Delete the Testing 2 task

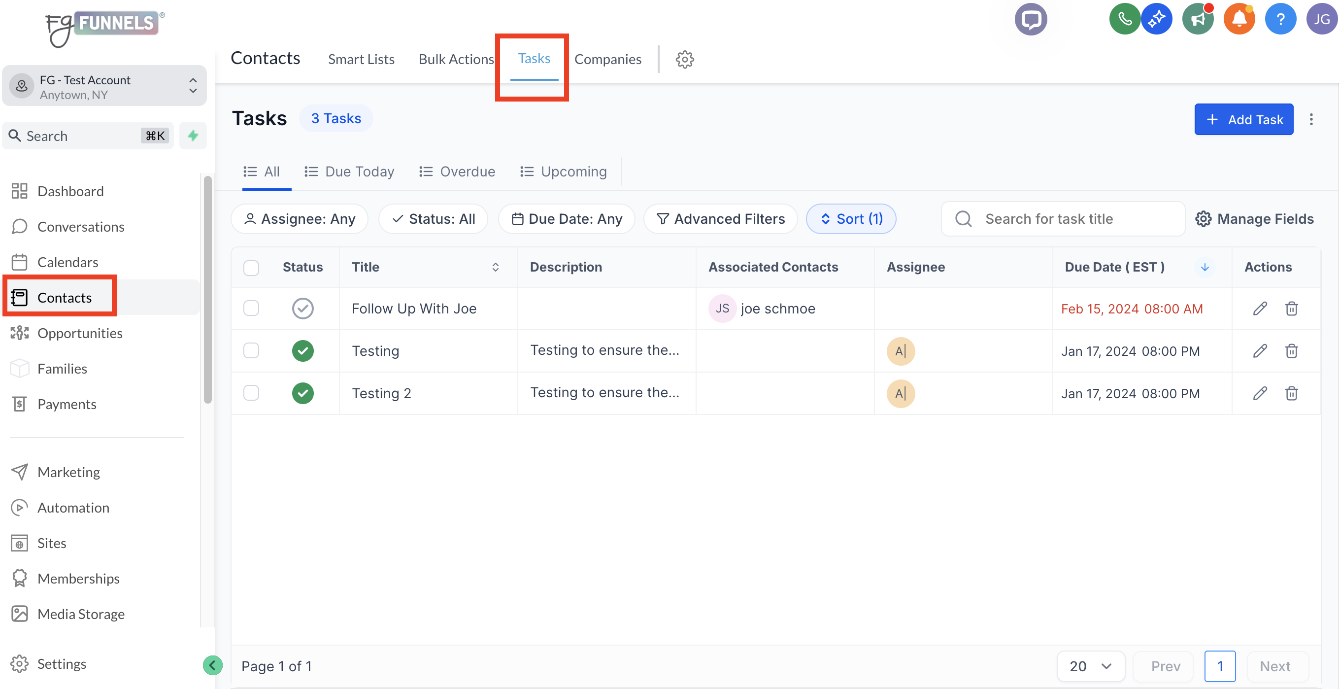click(1291, 394)
